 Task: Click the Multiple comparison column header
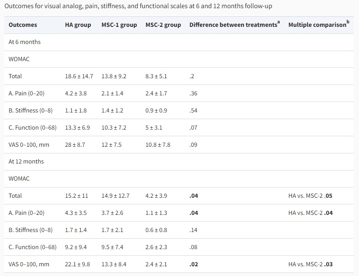coord(317,25)
